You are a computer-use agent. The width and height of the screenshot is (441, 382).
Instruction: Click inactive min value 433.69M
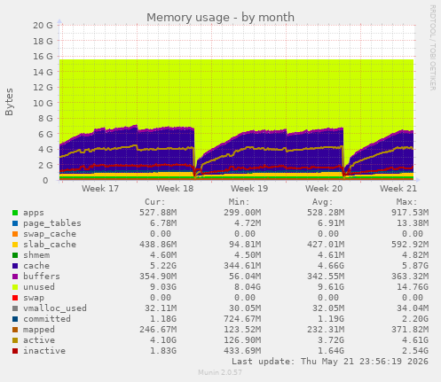pos(242,351)
